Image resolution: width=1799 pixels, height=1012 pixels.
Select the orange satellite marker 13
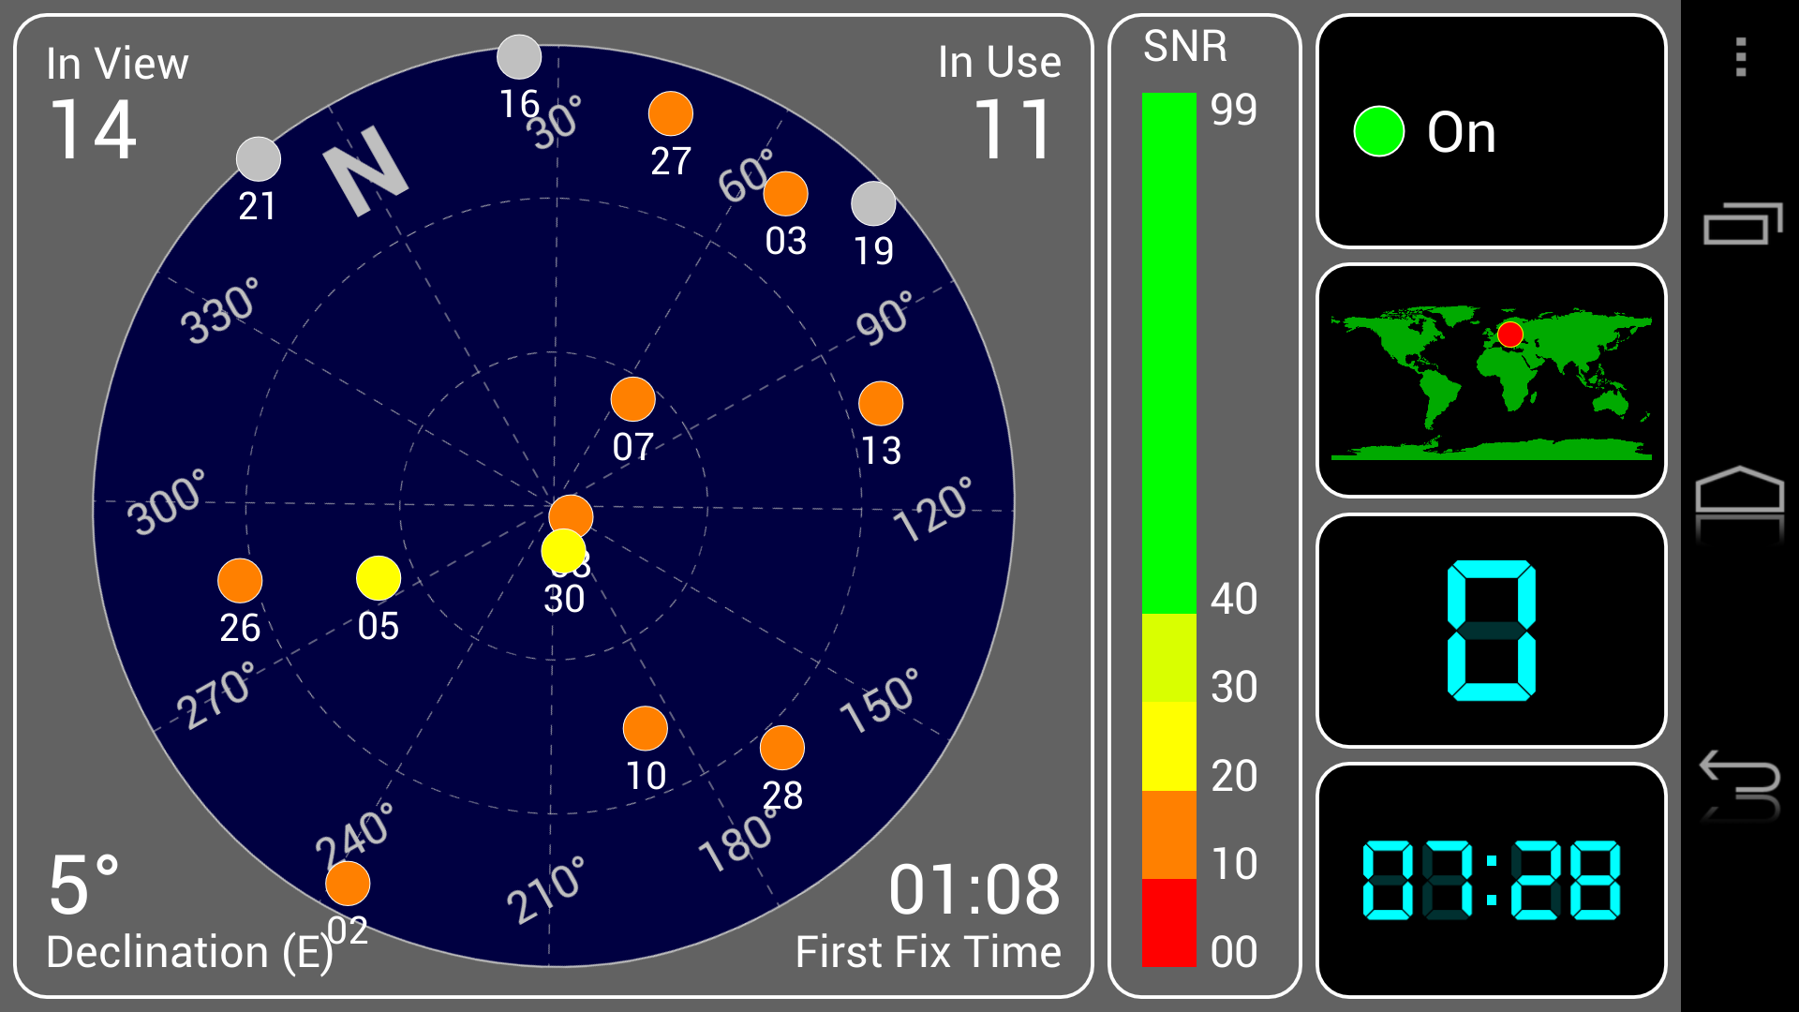(881, 404)
